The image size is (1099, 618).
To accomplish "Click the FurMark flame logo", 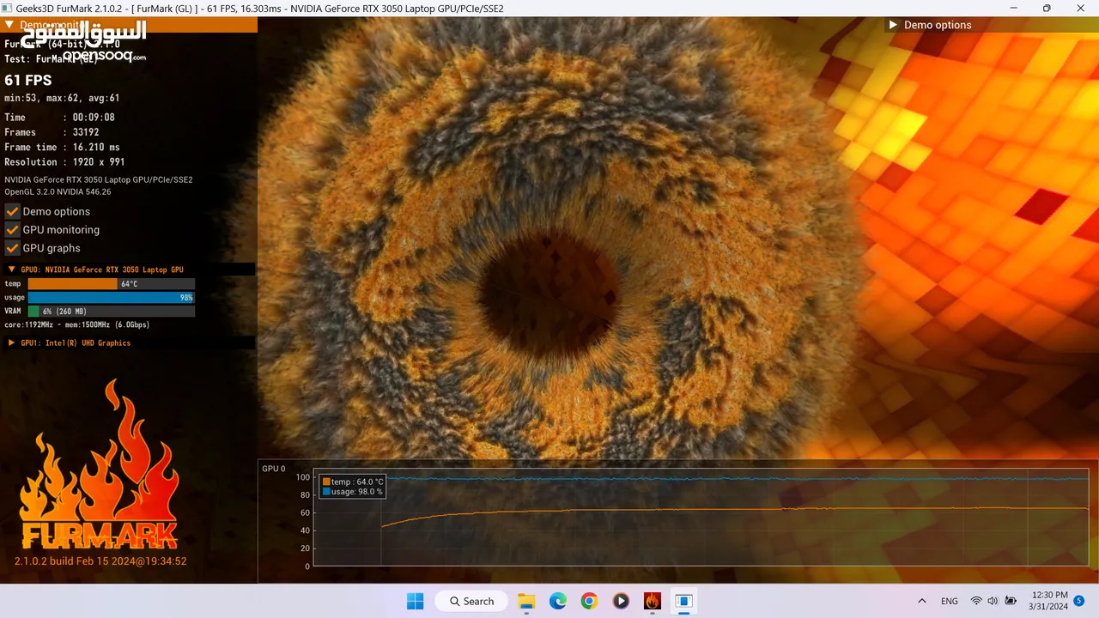I will (99, 466).
